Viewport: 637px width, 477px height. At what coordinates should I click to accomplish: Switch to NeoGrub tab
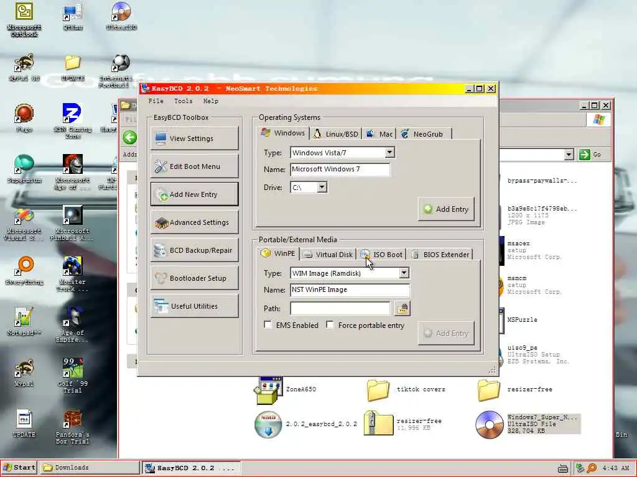tap(422, 134)
